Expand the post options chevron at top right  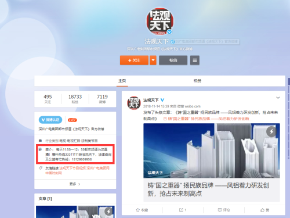278,98
